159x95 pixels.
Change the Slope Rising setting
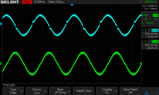tap(60, 91)
